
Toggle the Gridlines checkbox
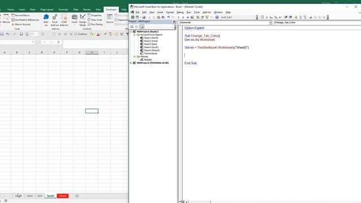(76, 34)
